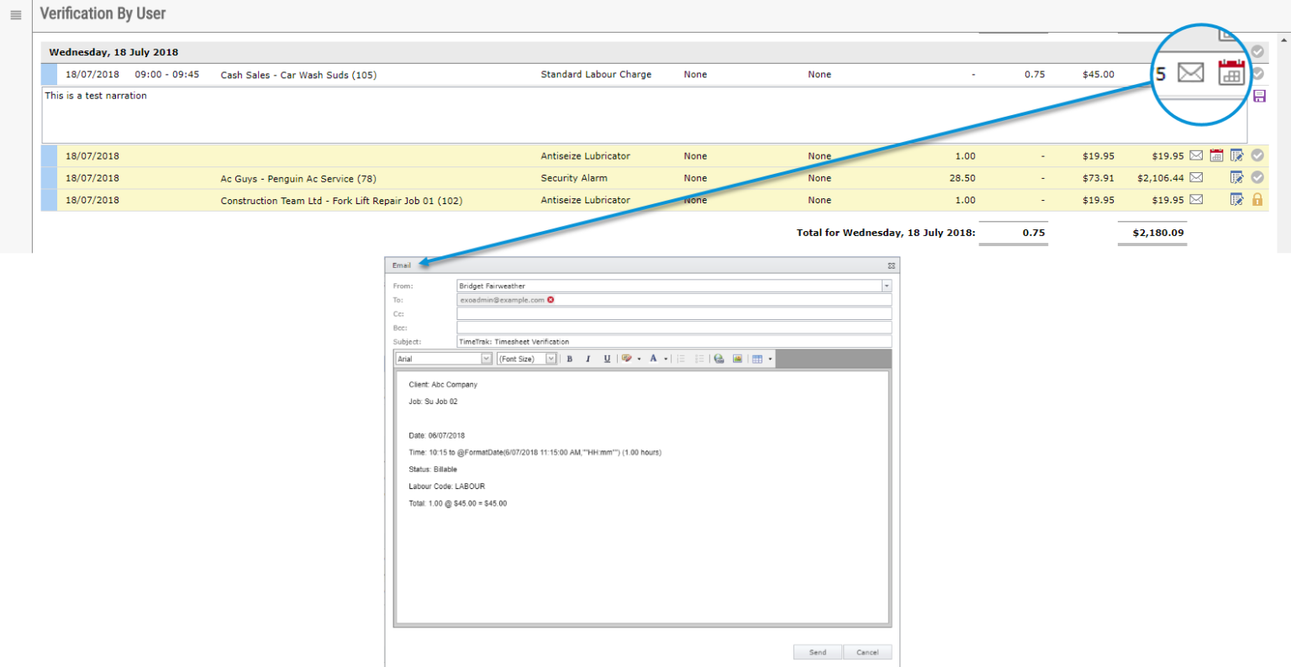Click the lock icon on the Fork Lift Repair row
Screen dimensions: 1291x667
(1258, 199)
